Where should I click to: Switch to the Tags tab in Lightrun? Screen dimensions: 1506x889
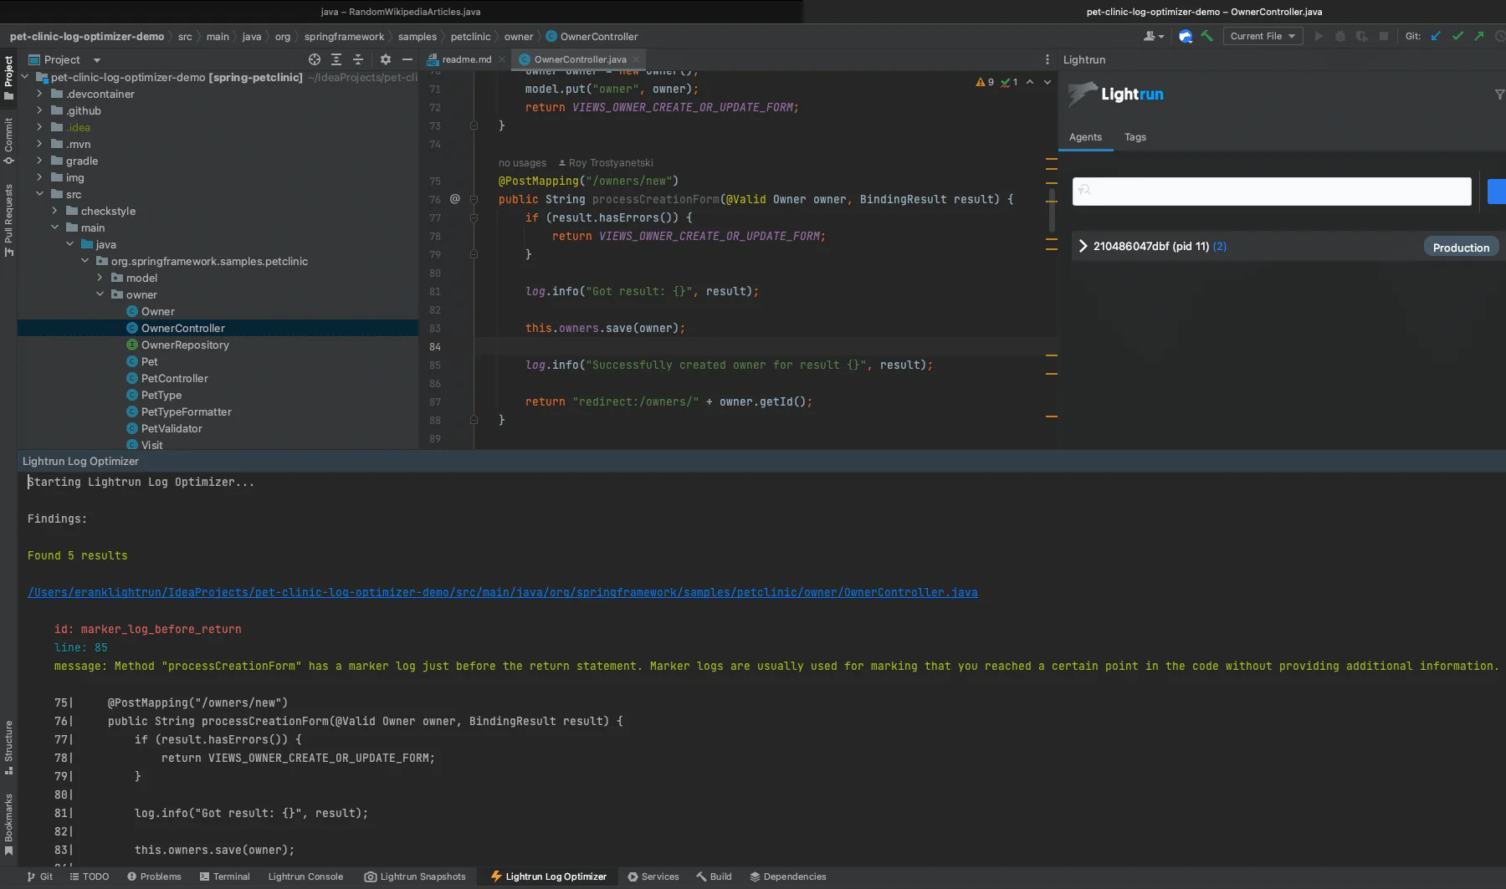pyautogui.click(x=1135, y=137)
